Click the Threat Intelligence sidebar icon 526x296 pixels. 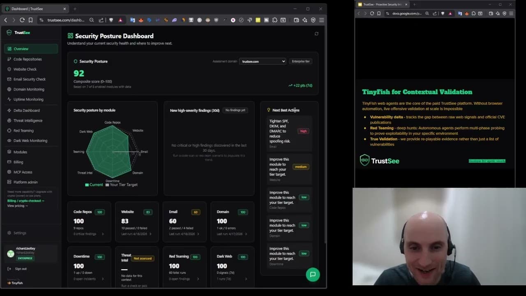[x=9, y=120]
